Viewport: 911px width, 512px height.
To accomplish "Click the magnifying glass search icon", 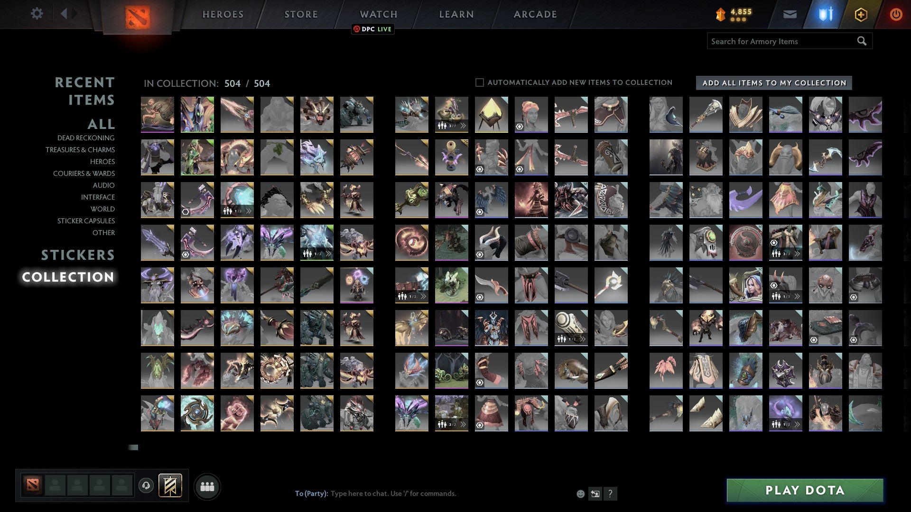I will (862, 41).
